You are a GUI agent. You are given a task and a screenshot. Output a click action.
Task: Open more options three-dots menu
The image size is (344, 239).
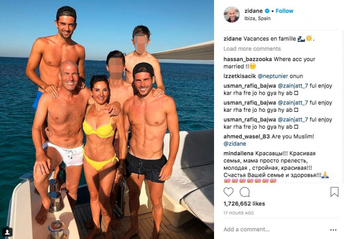click(333, 230)
